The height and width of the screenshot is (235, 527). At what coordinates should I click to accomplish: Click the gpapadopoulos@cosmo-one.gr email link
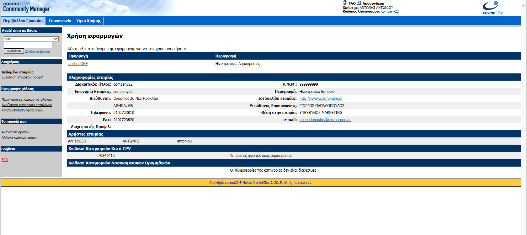325,120
